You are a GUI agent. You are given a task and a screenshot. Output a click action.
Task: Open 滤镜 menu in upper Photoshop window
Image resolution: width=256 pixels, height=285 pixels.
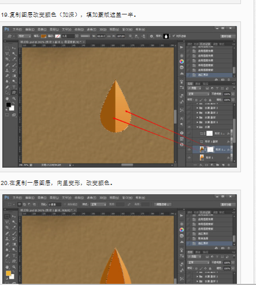tap(91, 29)
